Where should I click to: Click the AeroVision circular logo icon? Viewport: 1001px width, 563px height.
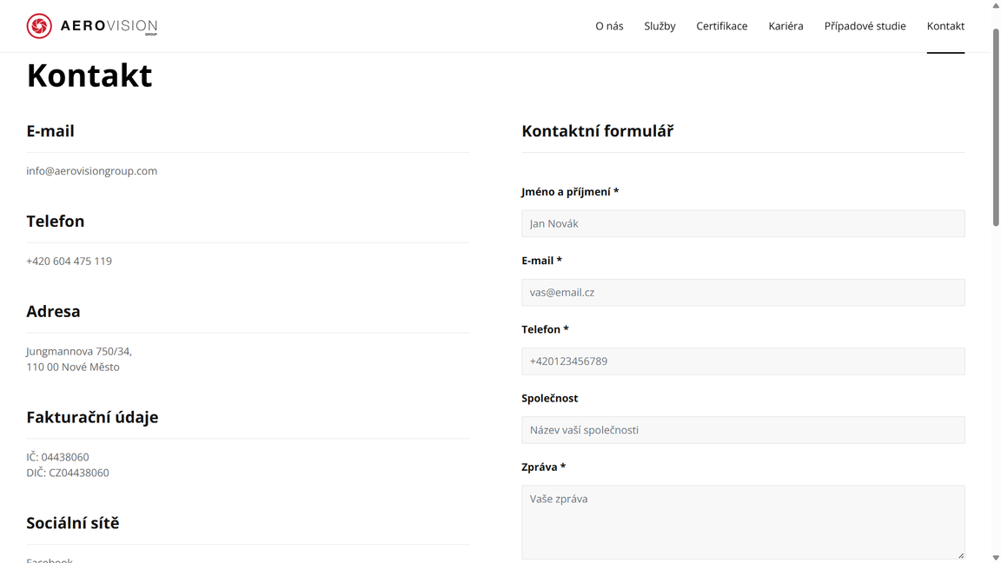[39, 26]
